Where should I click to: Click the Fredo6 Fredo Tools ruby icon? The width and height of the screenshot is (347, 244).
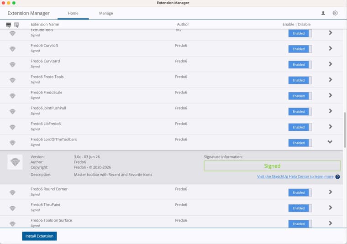pyautogui.click(x=13, y=80)
